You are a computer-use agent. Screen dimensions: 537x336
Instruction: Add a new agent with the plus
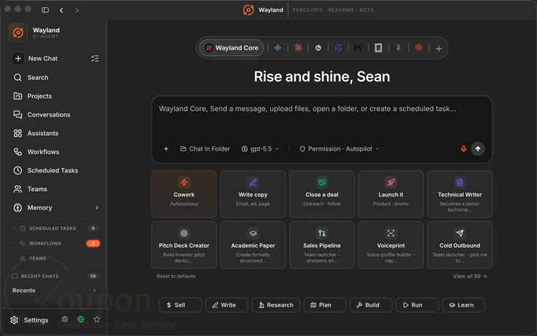pos(439,49)
